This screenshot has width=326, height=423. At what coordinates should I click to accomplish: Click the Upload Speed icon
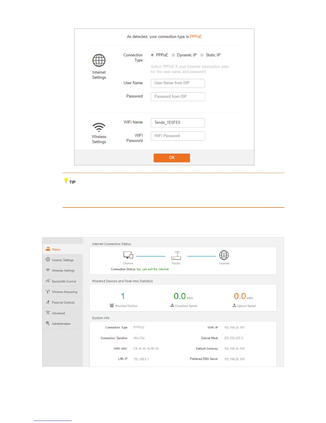(234, 305)
